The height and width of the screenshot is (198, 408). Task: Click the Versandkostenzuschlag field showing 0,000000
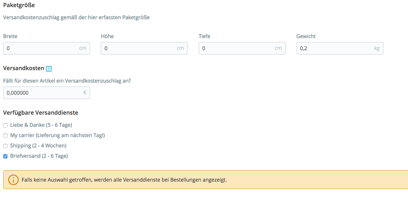point(47,93)
